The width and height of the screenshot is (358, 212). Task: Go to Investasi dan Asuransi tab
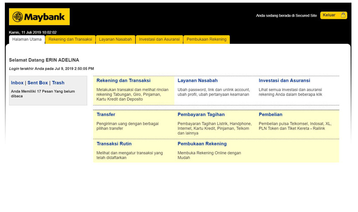[160, 39]
